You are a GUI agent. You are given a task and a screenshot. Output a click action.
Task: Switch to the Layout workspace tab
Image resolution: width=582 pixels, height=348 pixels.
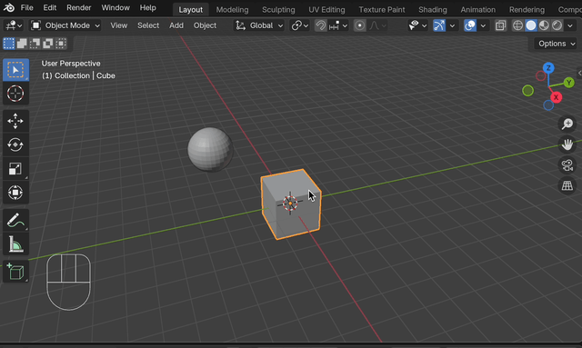click(x=190, y=10)
